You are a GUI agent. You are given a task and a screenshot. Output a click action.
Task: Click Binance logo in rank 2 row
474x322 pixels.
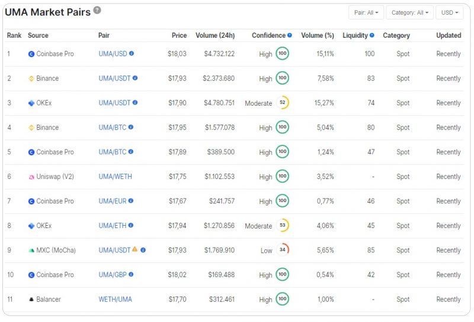[x=31, y=79]
